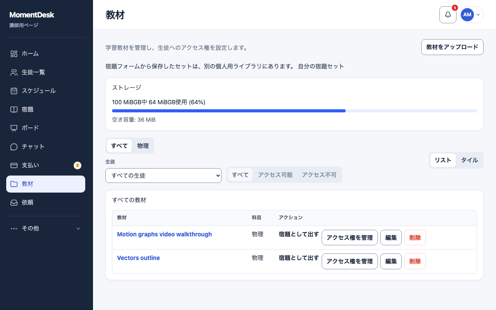496x310 pixels.
Task: Click the AM user avatar
Action: coord(467,15)
